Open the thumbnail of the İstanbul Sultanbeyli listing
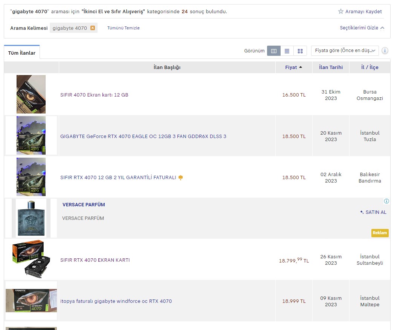 (x=31, y=259)
